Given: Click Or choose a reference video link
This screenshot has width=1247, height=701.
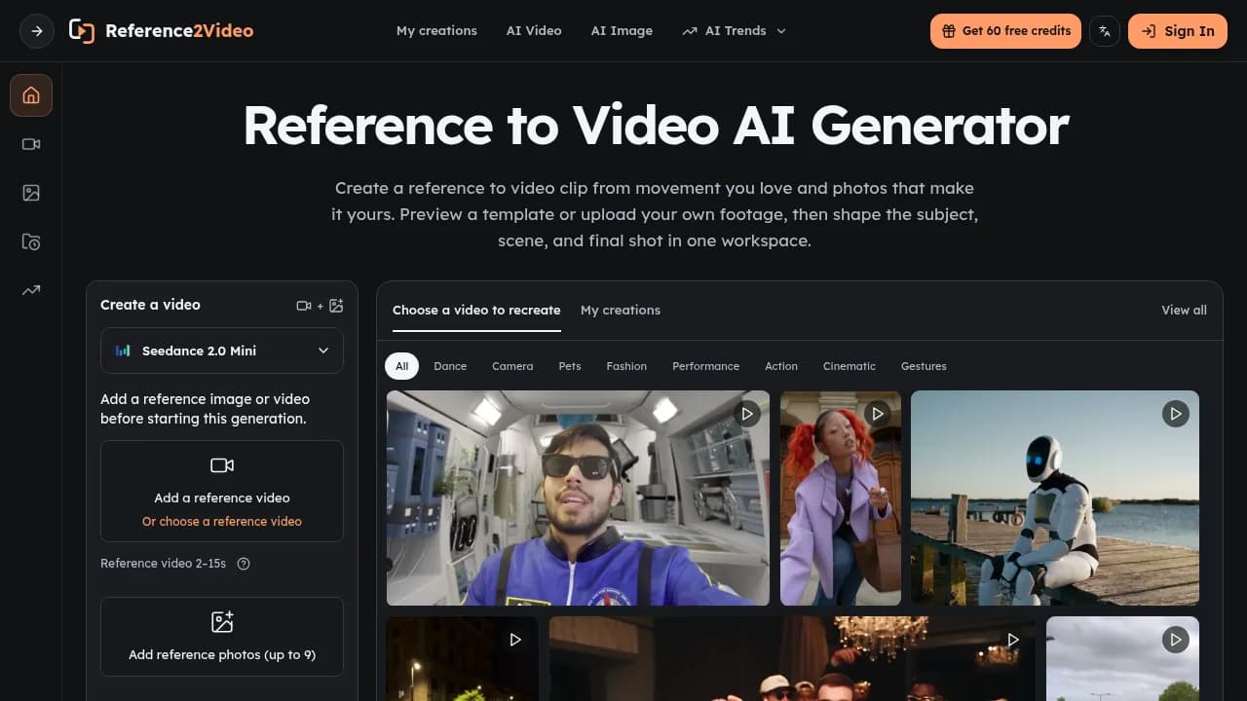Looking at the screenshot, I should pyautogui.click(x=222, y=521).
